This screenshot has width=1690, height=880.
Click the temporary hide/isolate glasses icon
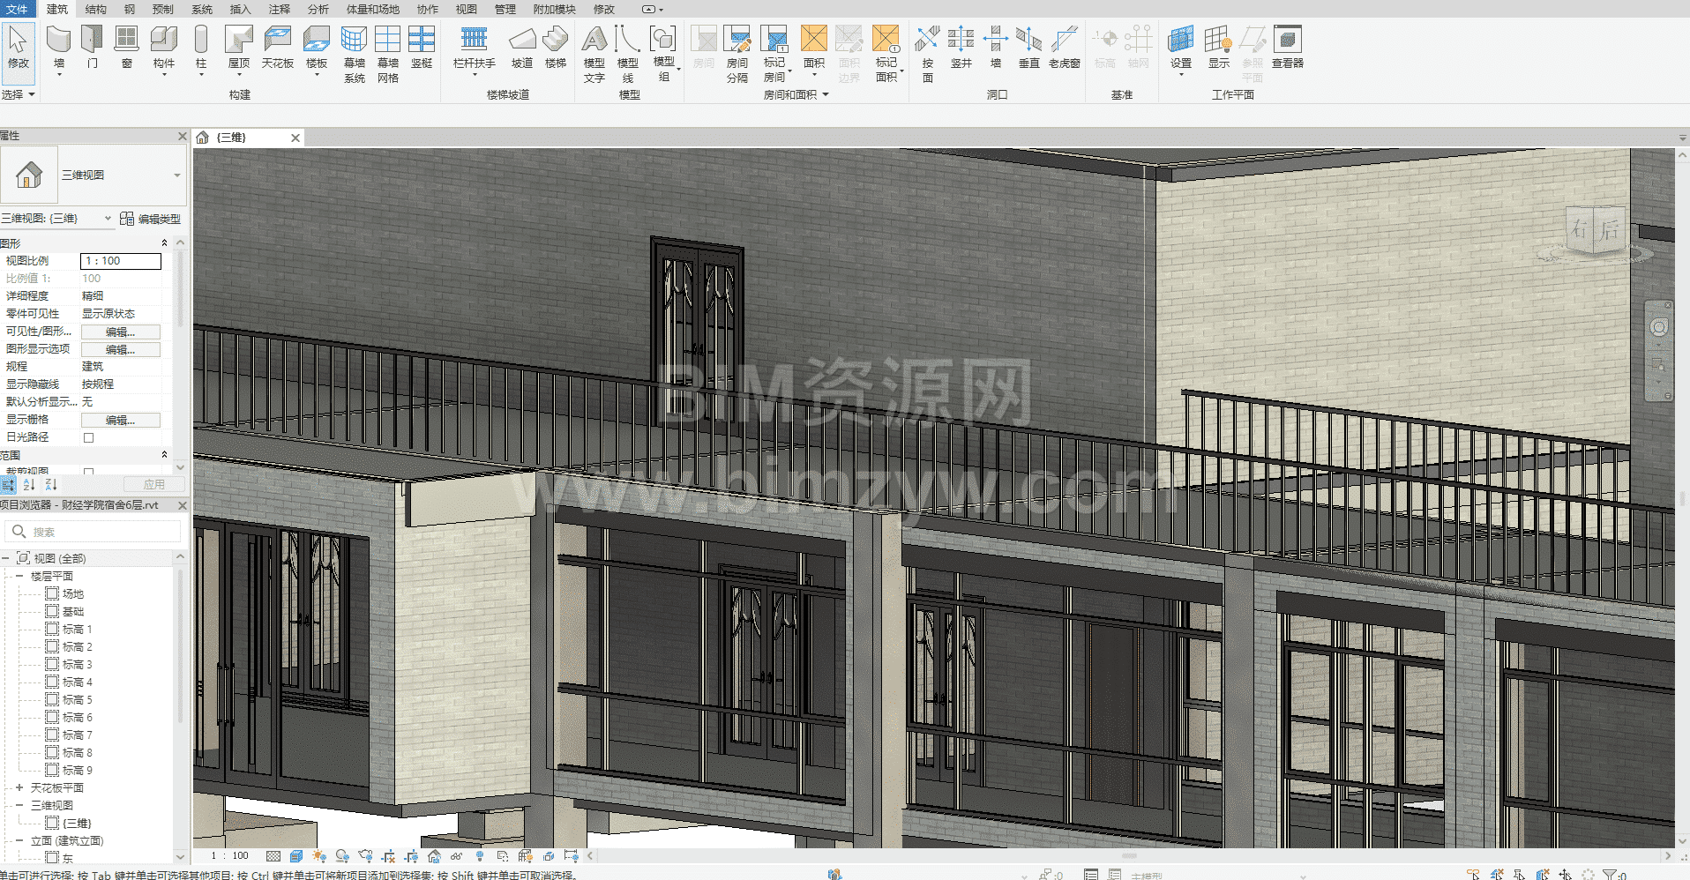pos(456,856)
